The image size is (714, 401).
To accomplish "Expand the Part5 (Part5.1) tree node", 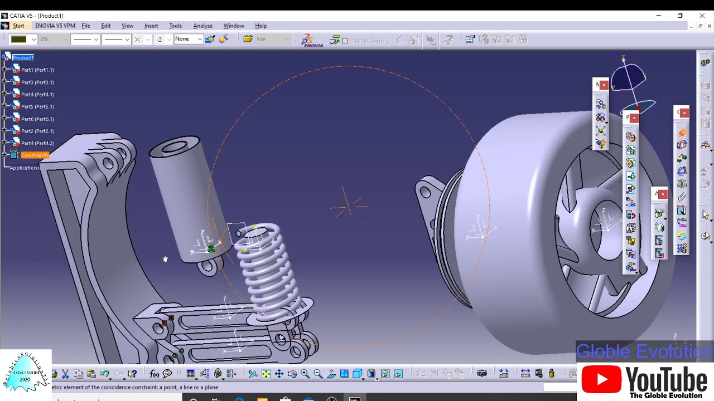I will click(x=4, y=106).
